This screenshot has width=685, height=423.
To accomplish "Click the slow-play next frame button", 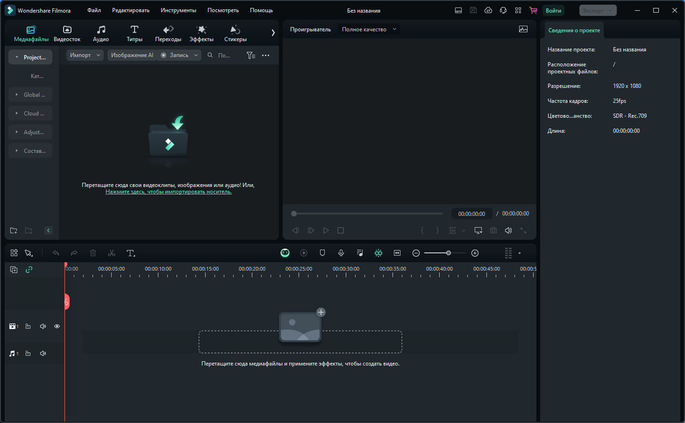I will (x=311, y=230).
